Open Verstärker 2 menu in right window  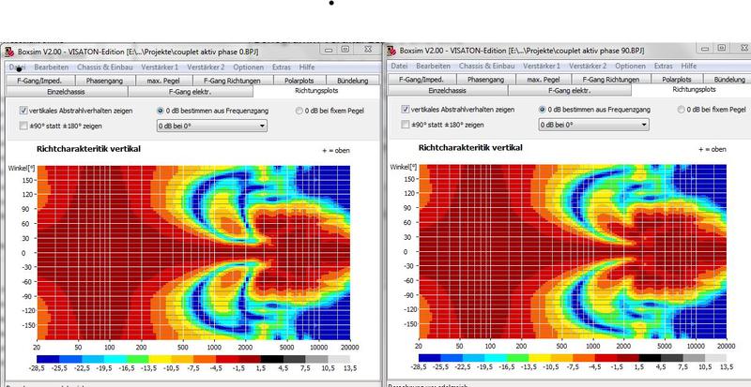(x=588, y=66)
